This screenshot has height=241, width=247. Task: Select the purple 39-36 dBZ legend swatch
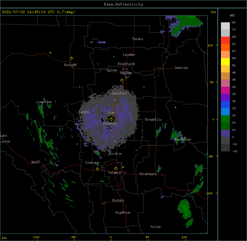click(x=225, y=98)
